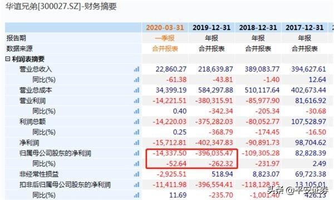Screen dimensions: 334x200
Task: Select the 2020-03-31 column header
Action: click(165, 28)
